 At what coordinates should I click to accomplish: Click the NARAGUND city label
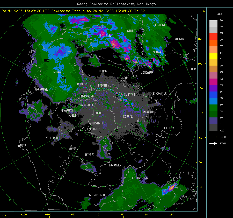coord(88,96)
